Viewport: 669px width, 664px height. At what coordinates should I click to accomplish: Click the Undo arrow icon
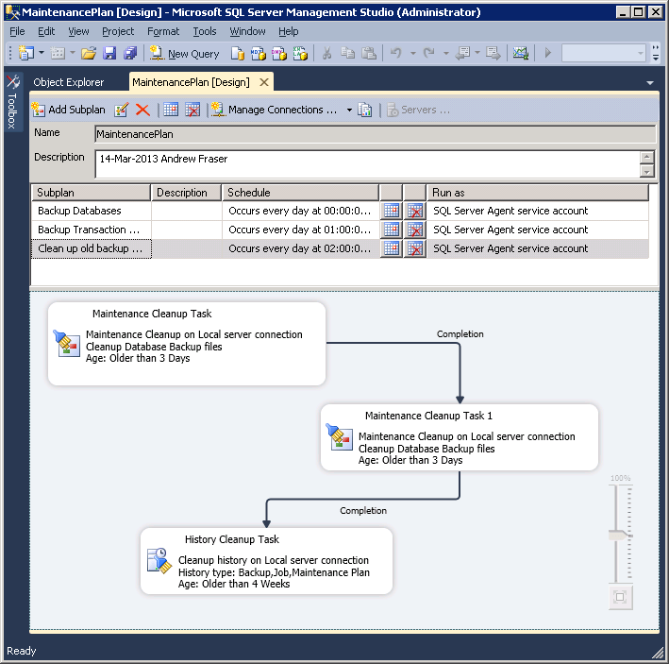[396, 54]
